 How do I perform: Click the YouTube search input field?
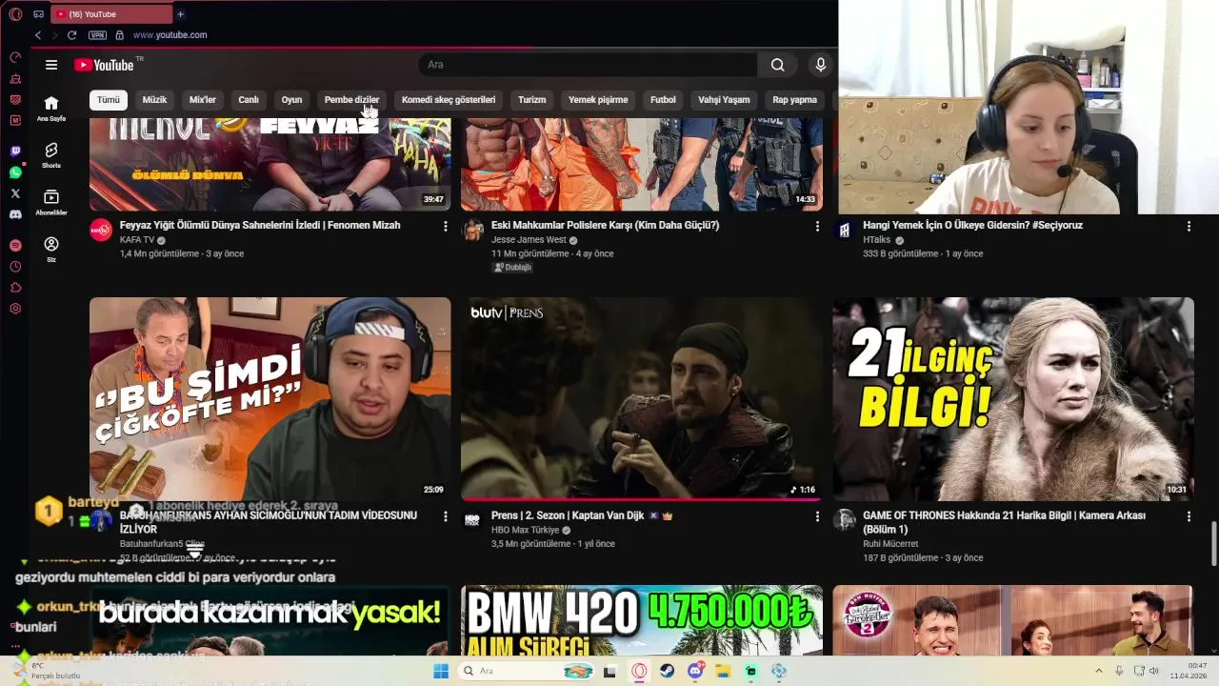pyautogui.click(x=588, y=65)
